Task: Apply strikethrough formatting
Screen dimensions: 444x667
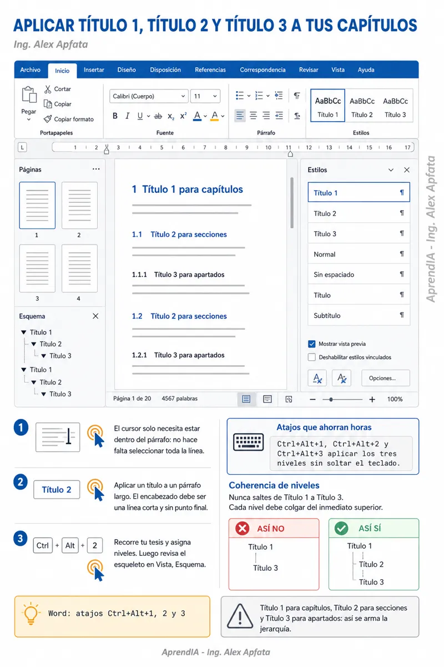Action: pos(158,116)
